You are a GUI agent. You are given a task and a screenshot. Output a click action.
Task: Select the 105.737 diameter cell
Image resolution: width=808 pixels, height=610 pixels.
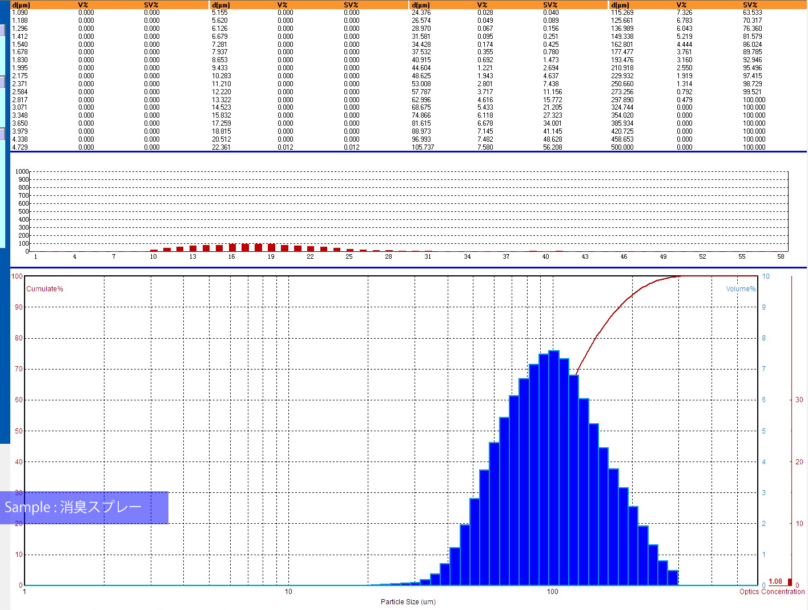[x=423, y=147]
